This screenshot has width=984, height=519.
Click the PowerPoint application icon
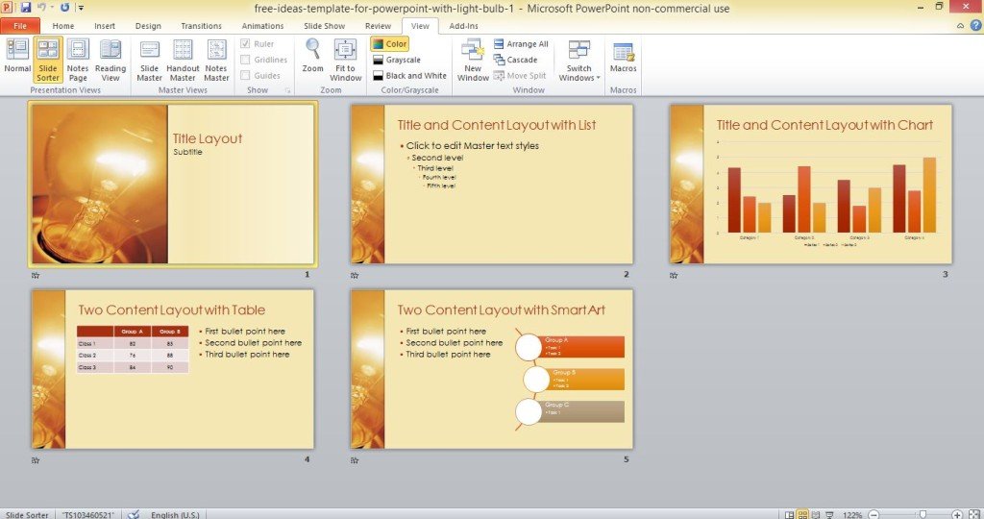tap(8, 8)
